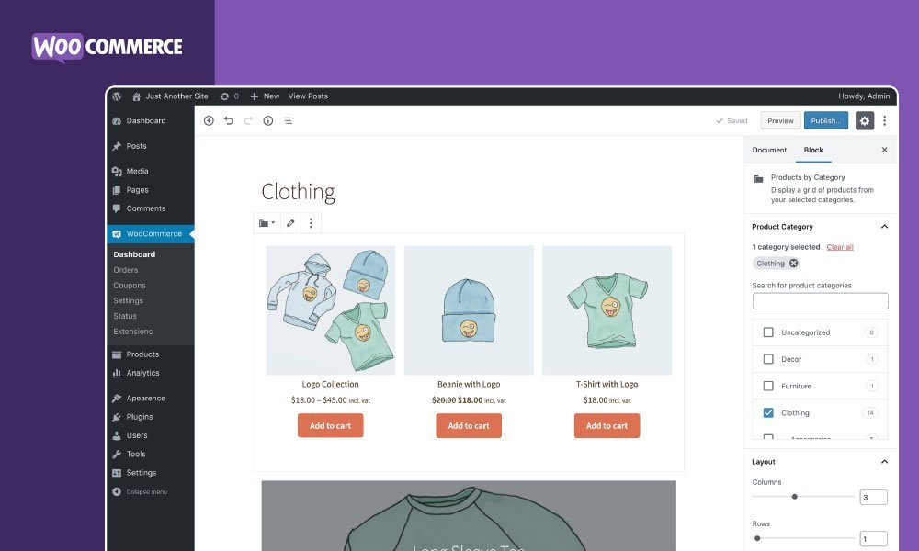Screen dimensions: 919x551
Task: Check the Furniture category
Action: [767, 386]
